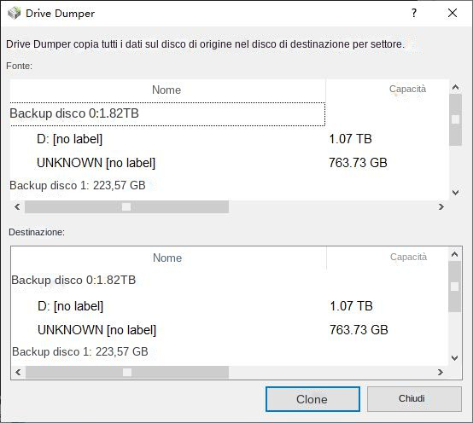This screenshot has width=473, height=423.
Task: Click Fonte list scroll up arrow
Action: [456, 88]
